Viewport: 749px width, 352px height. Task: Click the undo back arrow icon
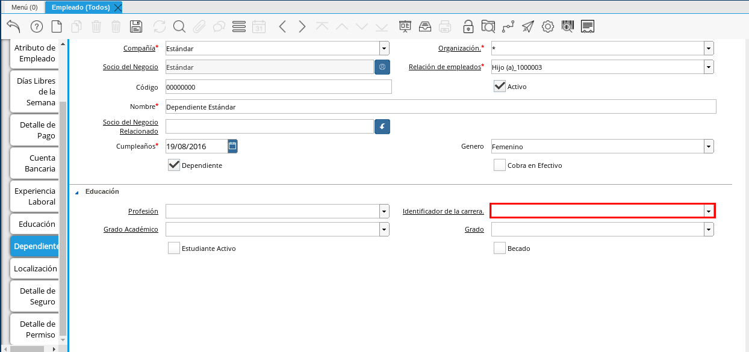pos(13,26)
